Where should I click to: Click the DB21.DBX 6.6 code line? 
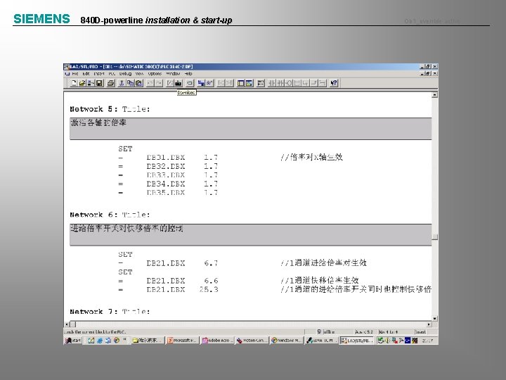coord(168,281)
